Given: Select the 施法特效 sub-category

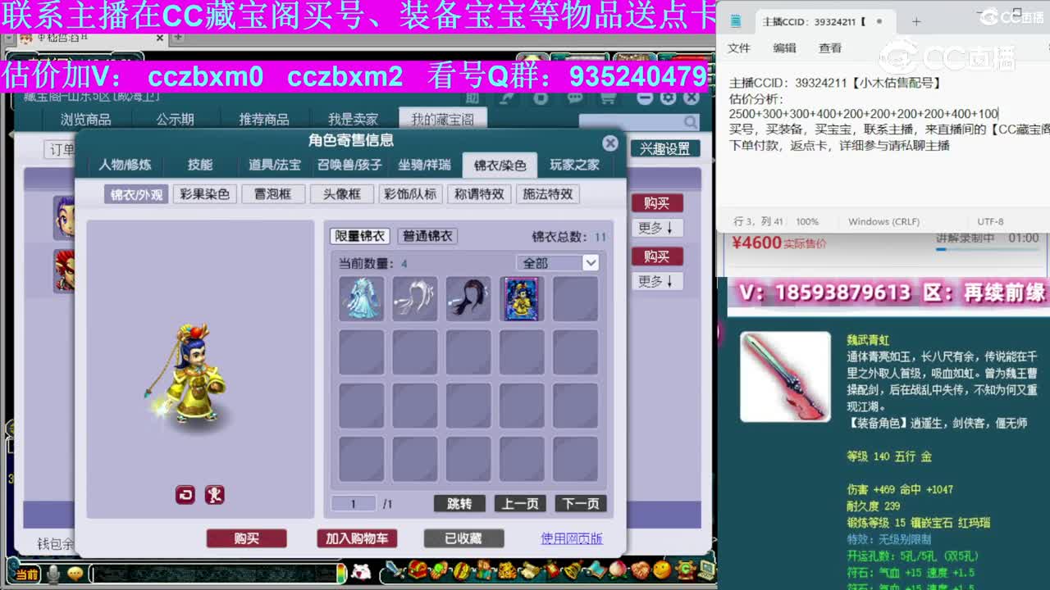Looking at the screenshot, I should pyautogui.click(x=548, y=194).
